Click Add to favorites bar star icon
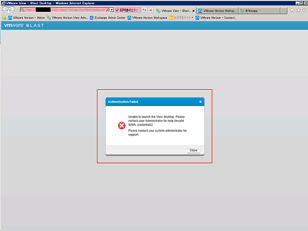Viewport: 308px width, 231px height. [4, 18]
